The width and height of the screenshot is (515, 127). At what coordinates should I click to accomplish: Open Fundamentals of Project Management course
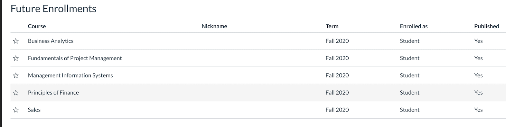click(x=75, y=58)
